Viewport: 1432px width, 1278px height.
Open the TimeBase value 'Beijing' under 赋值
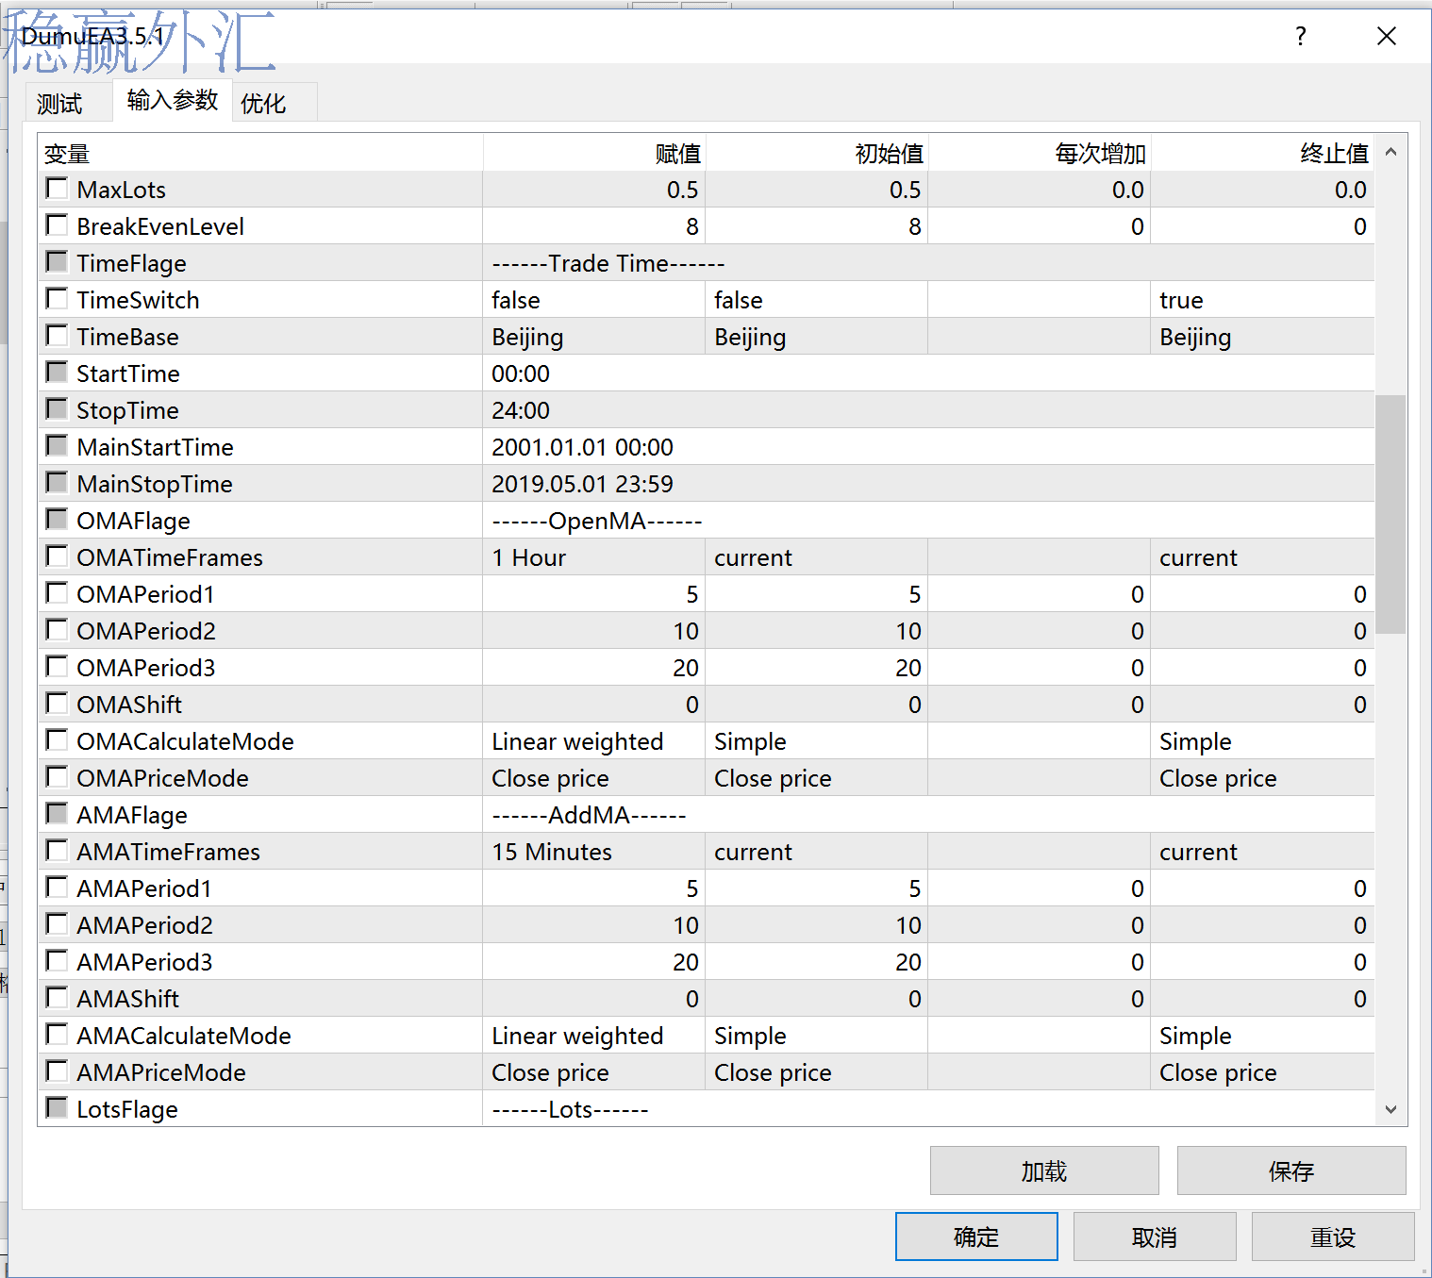click(593, 336)
